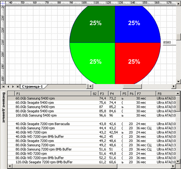Select row 60.0Gb Samsung 5400 rpm
Viewport: 181px width, 169px height.
(92, 98)
